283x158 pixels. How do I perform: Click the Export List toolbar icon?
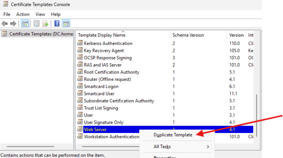45,24
